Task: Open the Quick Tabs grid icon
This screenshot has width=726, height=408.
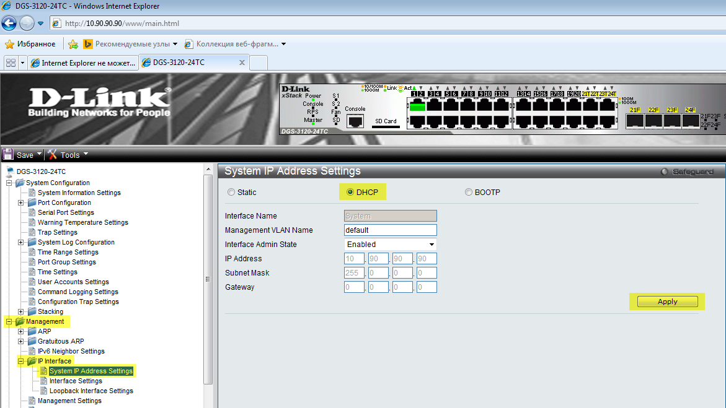Action: click(x=11, y=63)
